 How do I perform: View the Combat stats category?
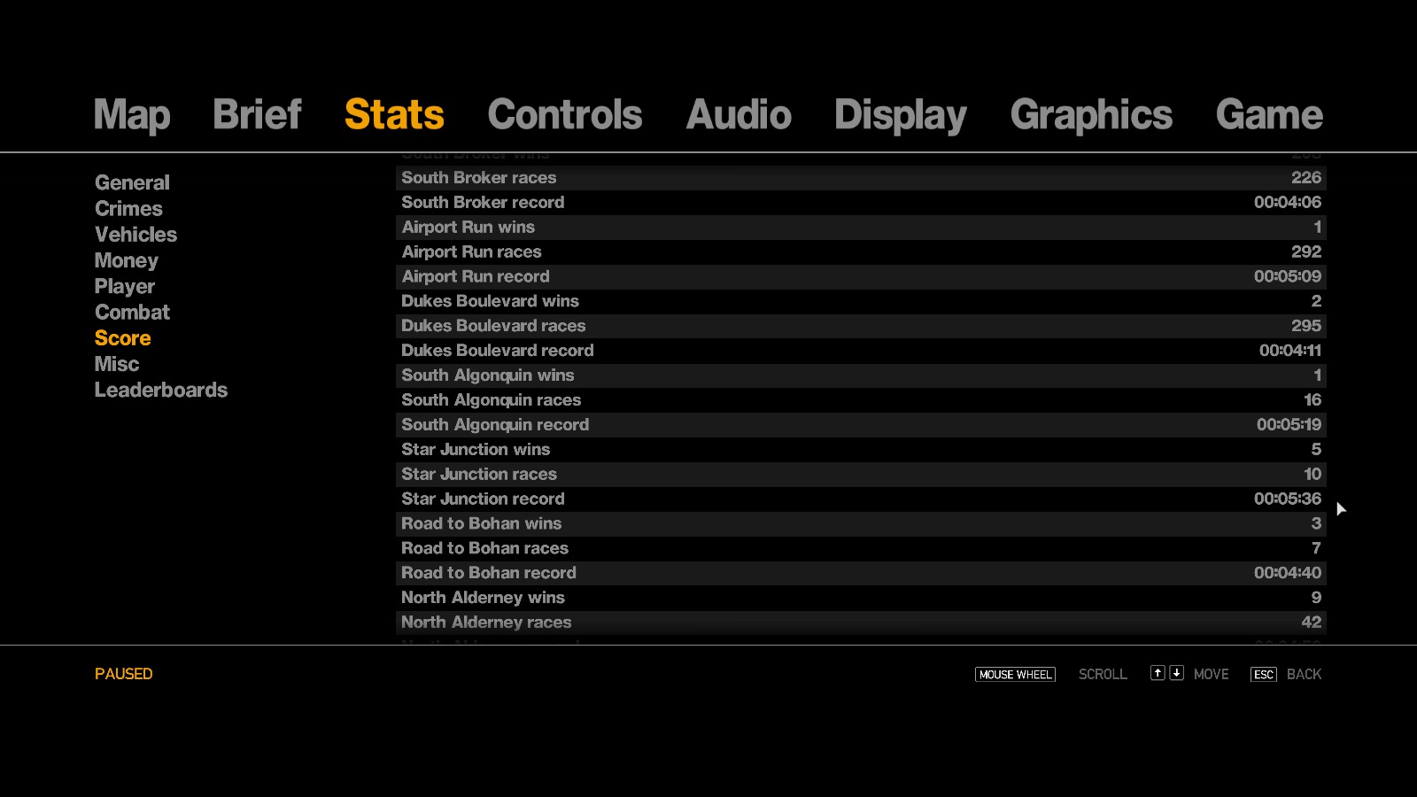(x=132, y=313)
